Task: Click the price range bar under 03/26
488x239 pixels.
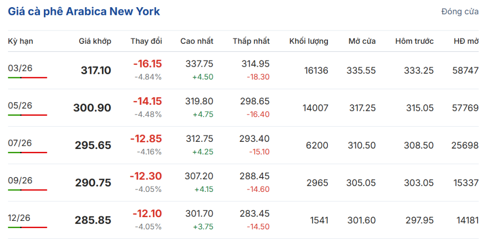Action: (28, 77)
